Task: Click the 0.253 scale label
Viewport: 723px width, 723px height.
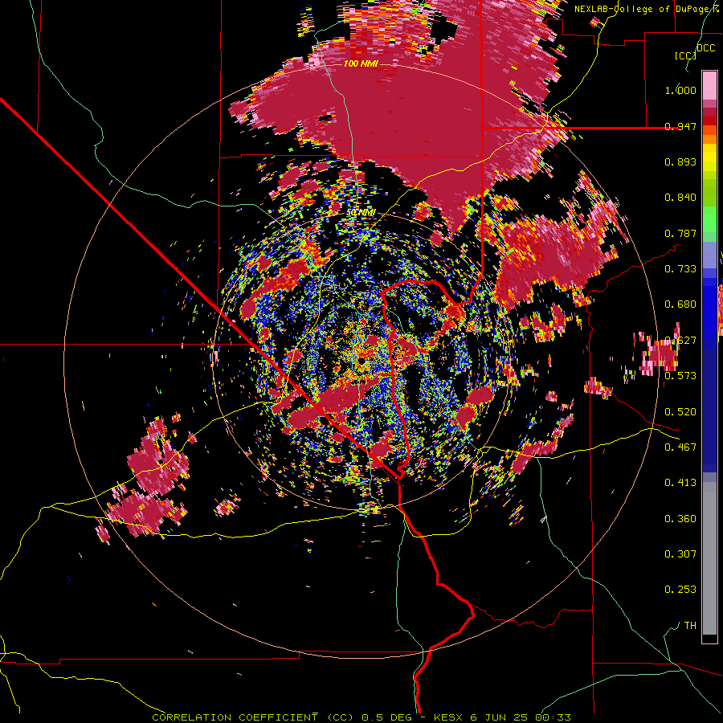Action: pyautogui.click(x=680, y=590)
